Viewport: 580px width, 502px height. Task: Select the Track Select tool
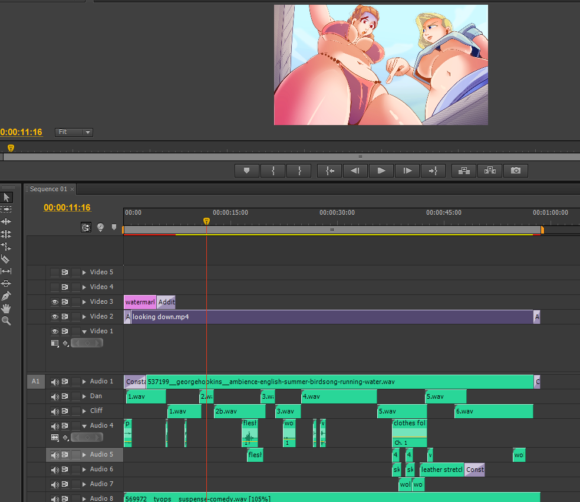pyautogui.click(x=6, y=209)
